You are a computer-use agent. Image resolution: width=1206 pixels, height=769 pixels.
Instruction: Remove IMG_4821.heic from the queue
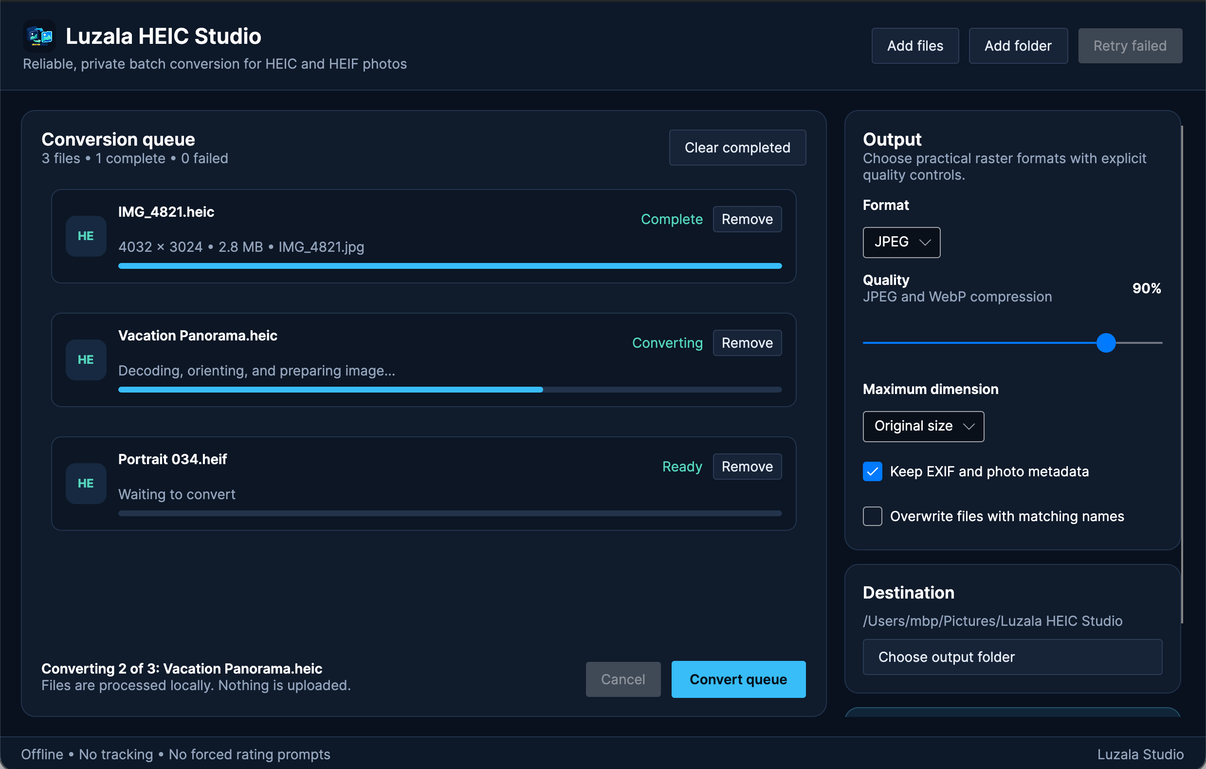coord(747,220)
